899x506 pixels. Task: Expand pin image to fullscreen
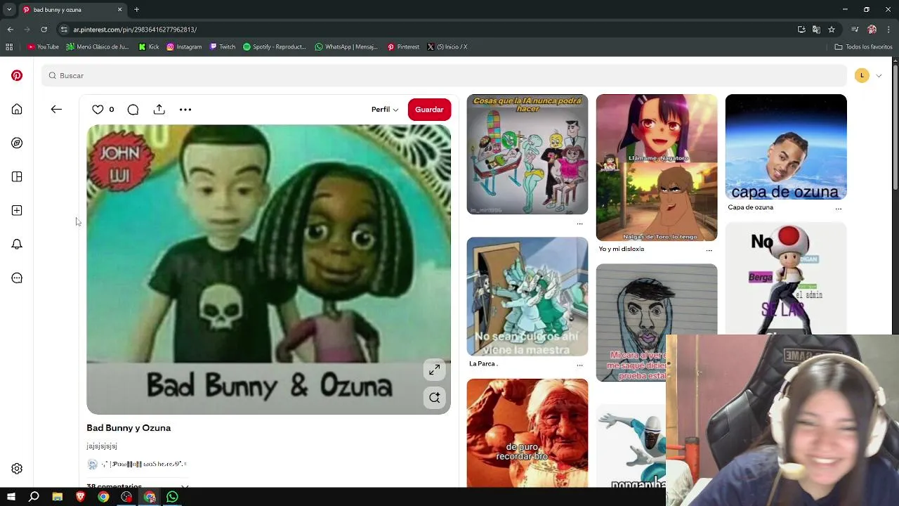tap(435, 370)
